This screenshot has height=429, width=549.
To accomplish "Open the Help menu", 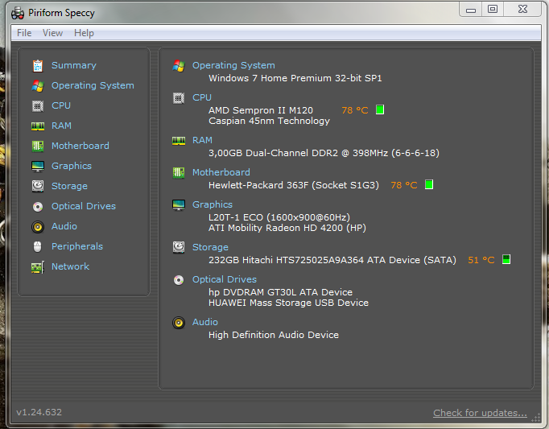I will point(84,33).
